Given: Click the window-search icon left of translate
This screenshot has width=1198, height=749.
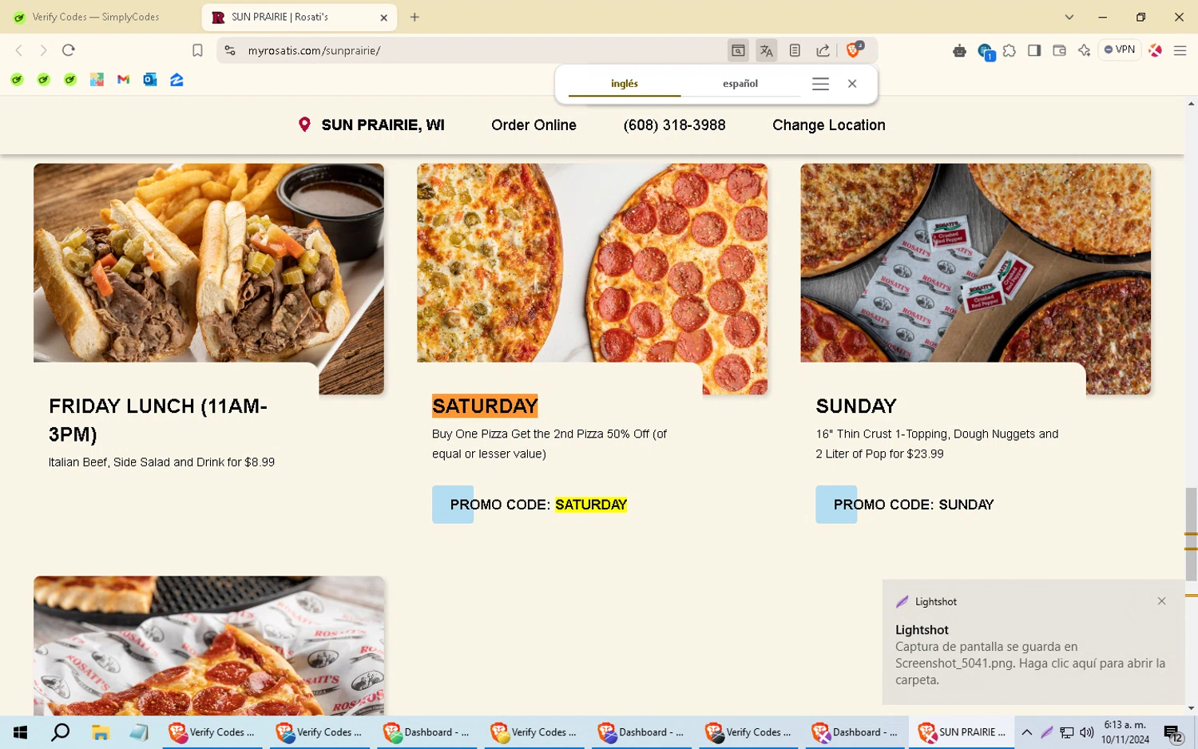Looking at the screenshot, I should point(738,50).
